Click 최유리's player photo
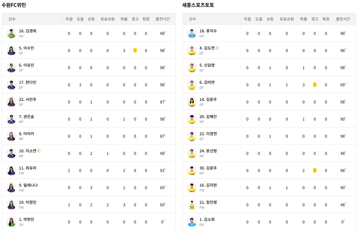 [x=11, y=170]
